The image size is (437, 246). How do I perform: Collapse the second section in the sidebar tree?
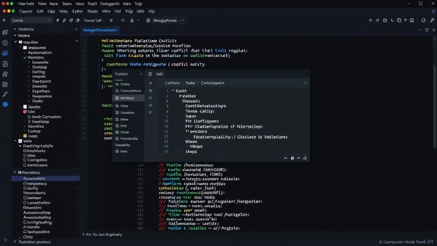pyautogui.click(x=15, y=35)
